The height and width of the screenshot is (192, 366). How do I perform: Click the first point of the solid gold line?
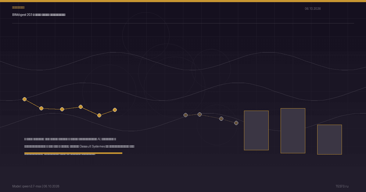tap(25, 99)
